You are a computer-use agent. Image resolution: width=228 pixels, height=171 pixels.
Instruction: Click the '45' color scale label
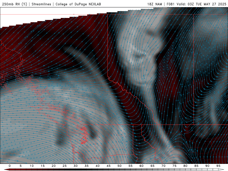click(x=109, y=166)
